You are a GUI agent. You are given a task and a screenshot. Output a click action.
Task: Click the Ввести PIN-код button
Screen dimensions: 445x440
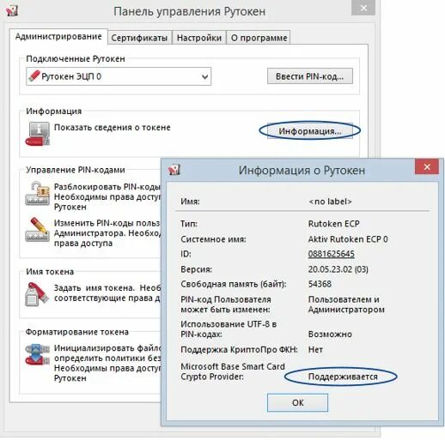(x=310, y=76)
